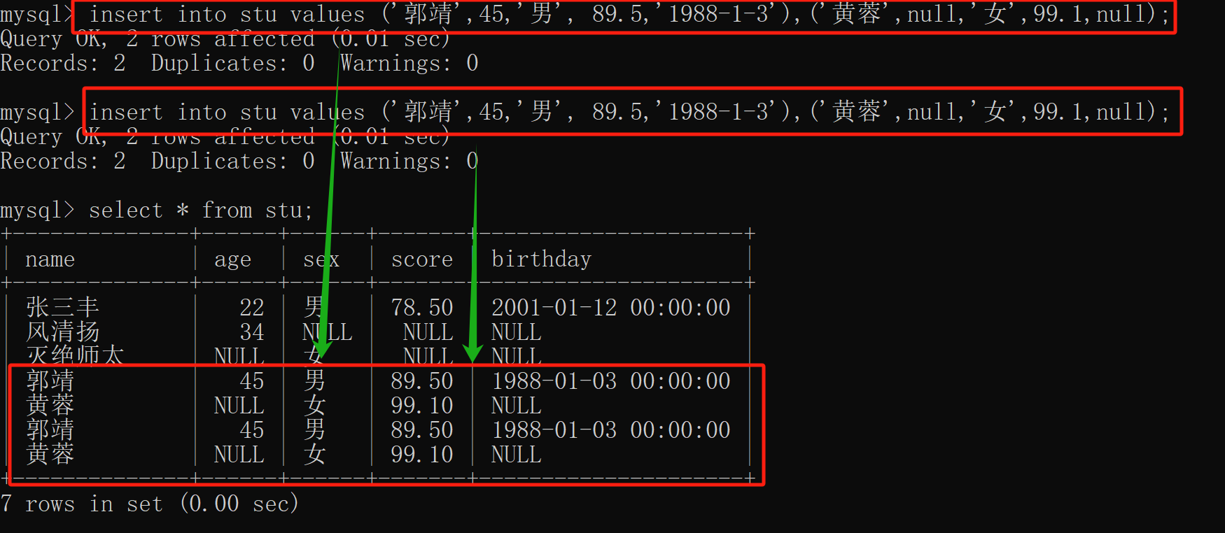The image size is (1225, 533).
Task: Click the 'age' column header
Action: point(232,260)
